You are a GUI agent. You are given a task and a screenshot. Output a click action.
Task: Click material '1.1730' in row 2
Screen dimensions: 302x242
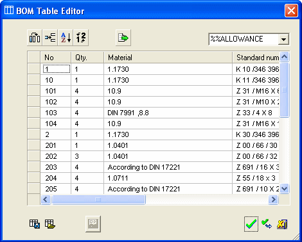coord(168,134)
